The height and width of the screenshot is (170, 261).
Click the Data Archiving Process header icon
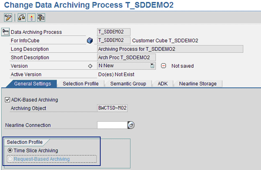pos(6,32)
